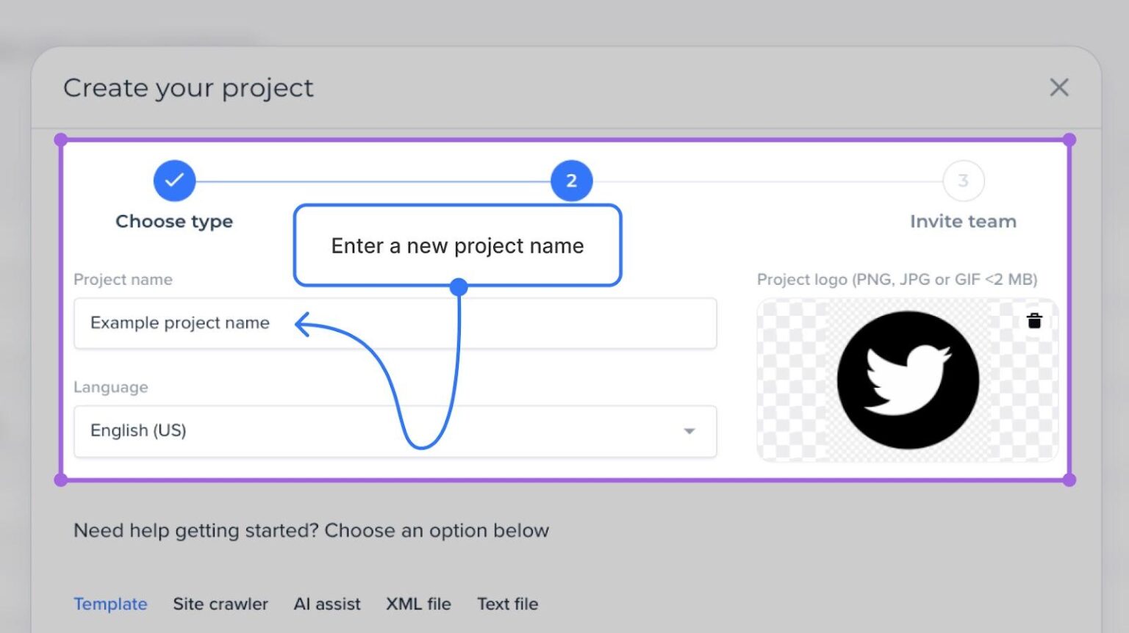Click step 3 circle for Invite team

pos(963,180)
